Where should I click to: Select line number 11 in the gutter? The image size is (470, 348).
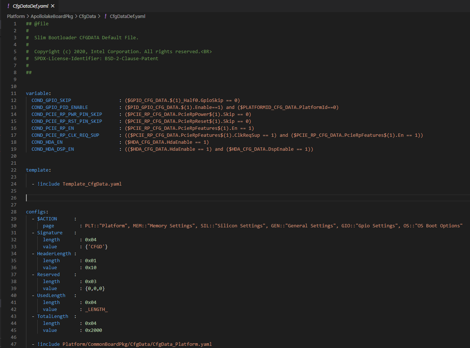[14, 93]
